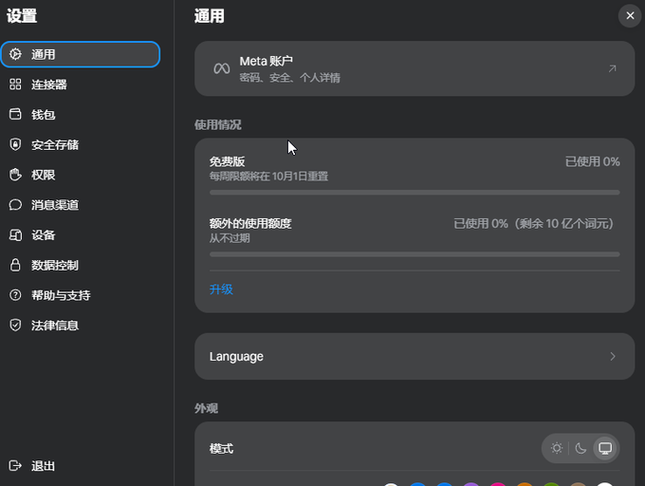Screen dimensions: 645x486
Task: Open 钱包 using the wallet icon
Action: click(15, 114)
